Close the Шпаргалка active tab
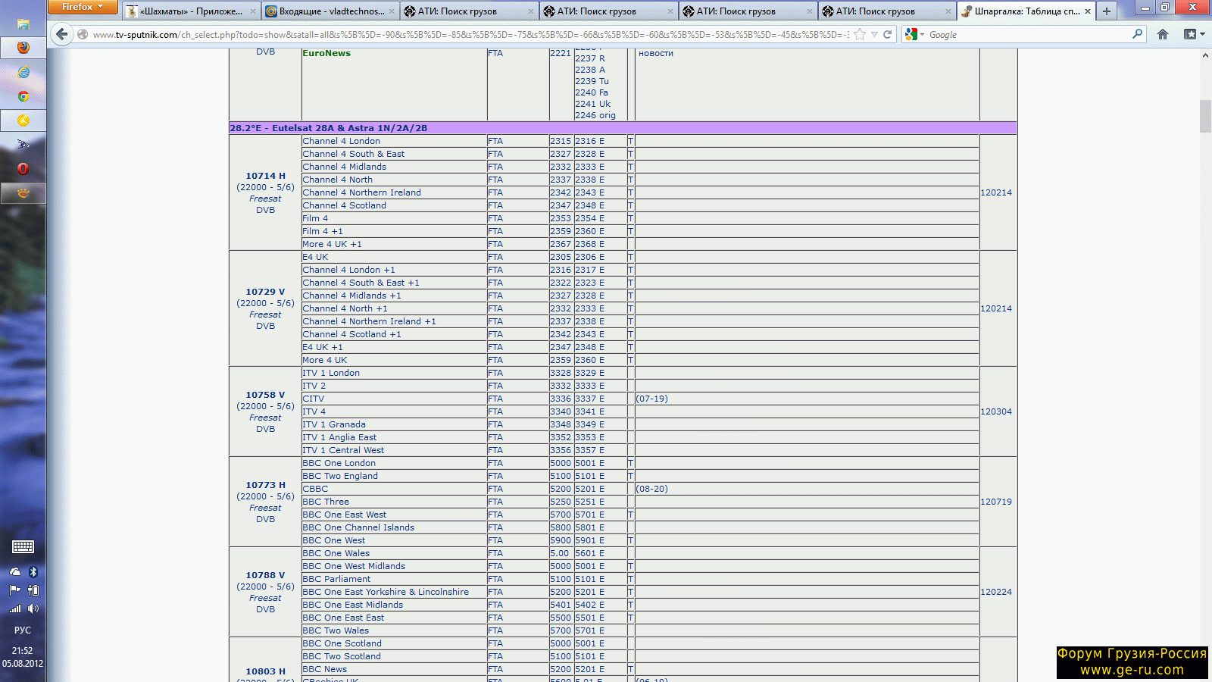Screen dimensions: 1212x682 [x=1088, y=11]
